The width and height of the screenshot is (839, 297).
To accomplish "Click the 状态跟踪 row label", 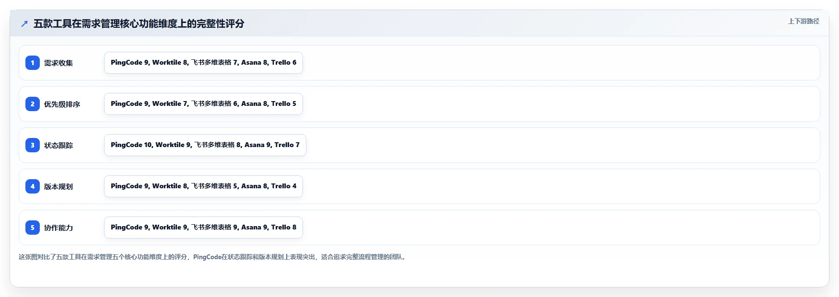I will coord(58,145).
